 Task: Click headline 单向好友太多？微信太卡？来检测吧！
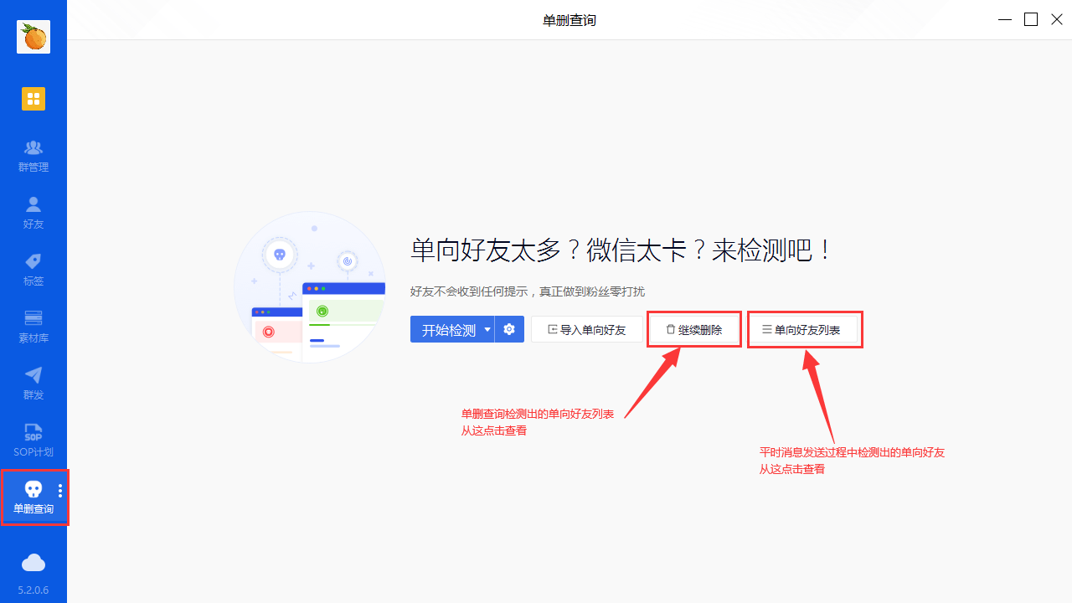(x=622, y=250)
